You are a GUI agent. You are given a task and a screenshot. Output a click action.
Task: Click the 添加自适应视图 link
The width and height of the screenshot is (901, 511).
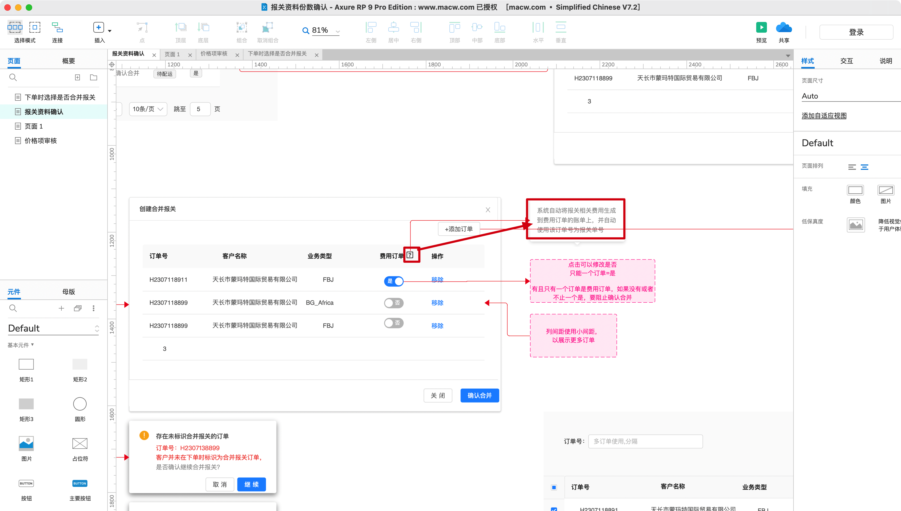tap(824, 116)
